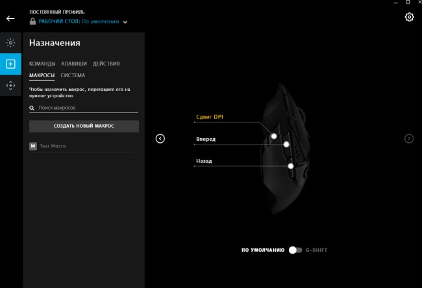The width and height of the screenshot is (422, 288).
Task: Toggle the G-SHIFT switch
Action: [295, 250]
